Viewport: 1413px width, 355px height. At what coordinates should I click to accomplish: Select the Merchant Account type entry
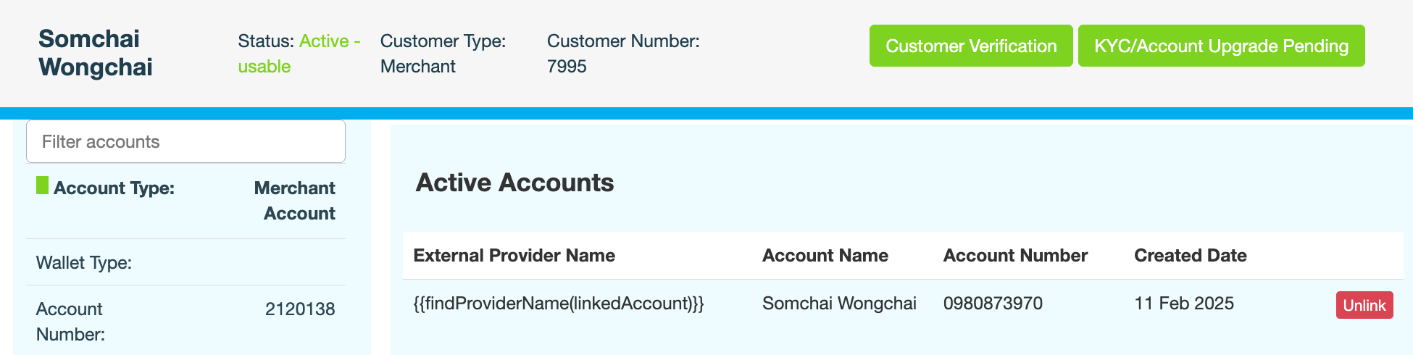point(294,201)
